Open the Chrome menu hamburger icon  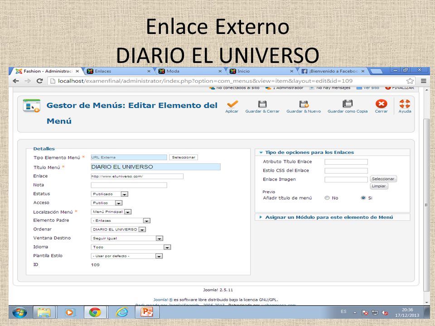pos(423,81)
